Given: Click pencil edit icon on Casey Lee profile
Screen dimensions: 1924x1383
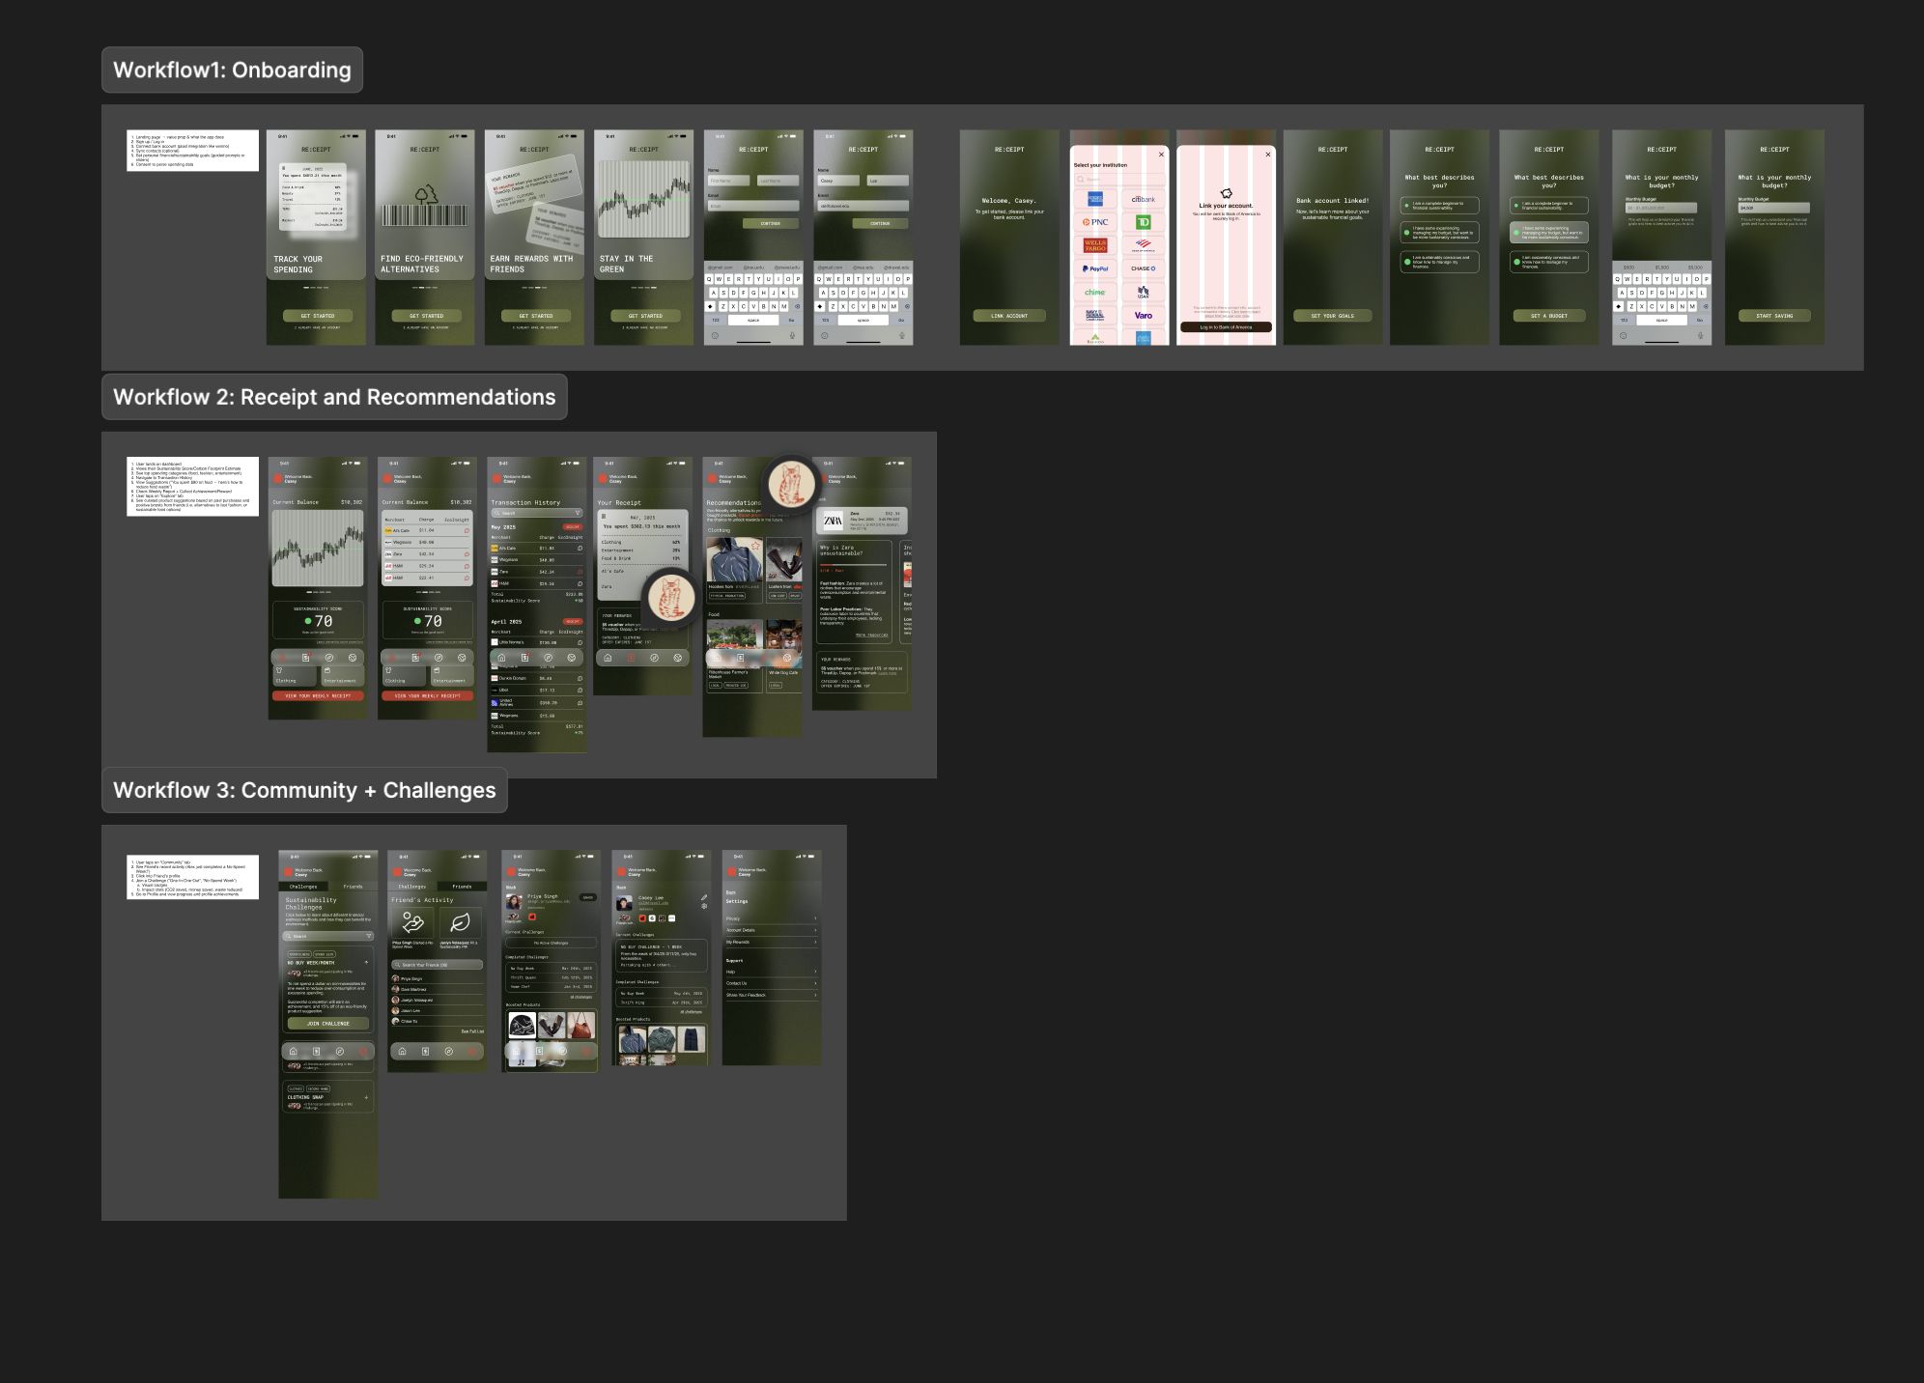Looking at the screenshot, I should tap(704, 897).
